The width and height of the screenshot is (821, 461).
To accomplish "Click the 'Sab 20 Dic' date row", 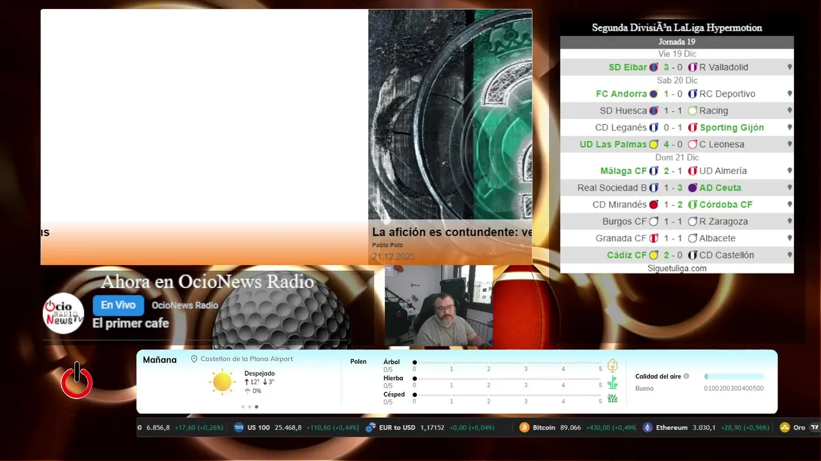I will [x=677, y=81].
